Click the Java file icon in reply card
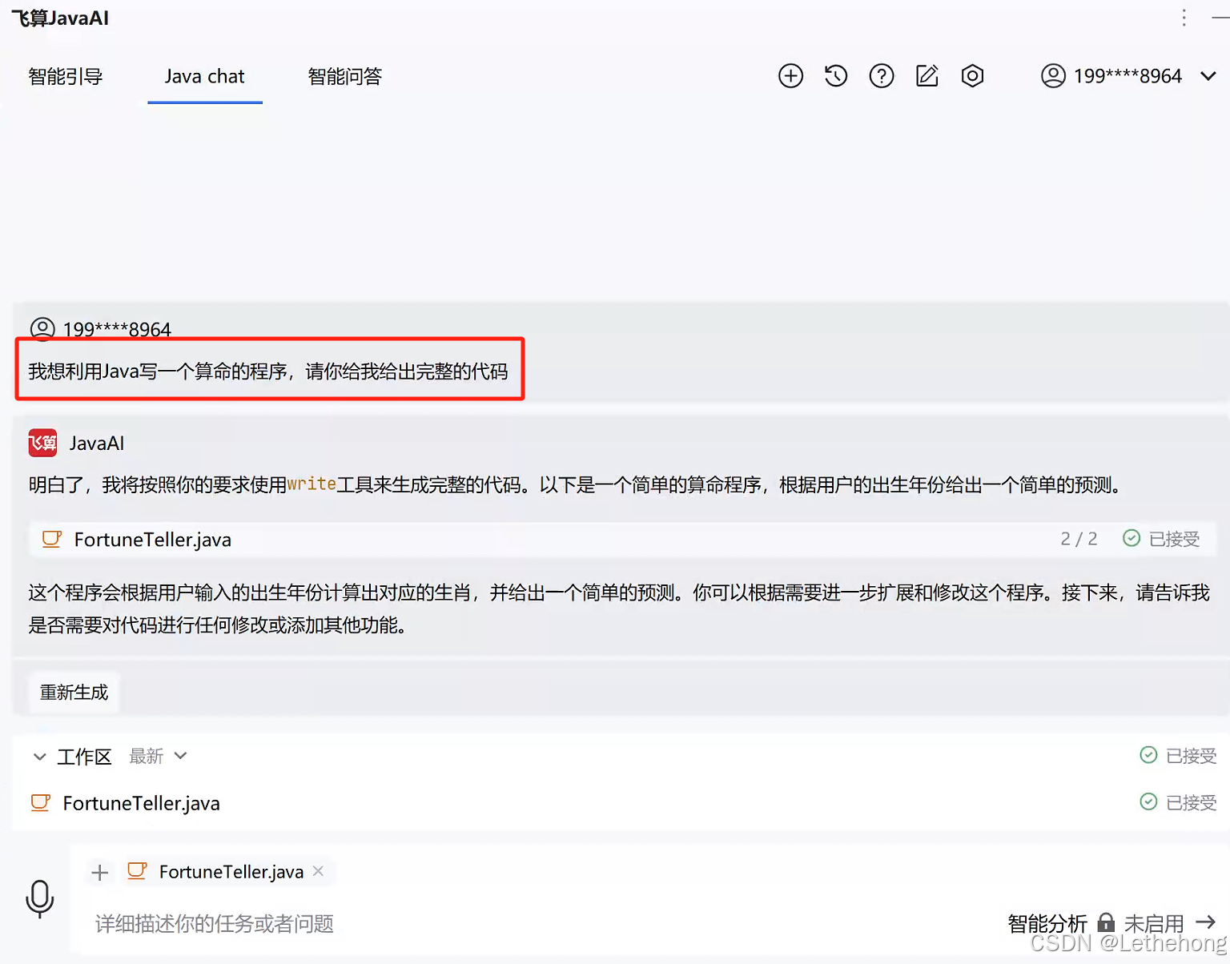Viewport: 1230px width, 964px height. pos(51,539)
